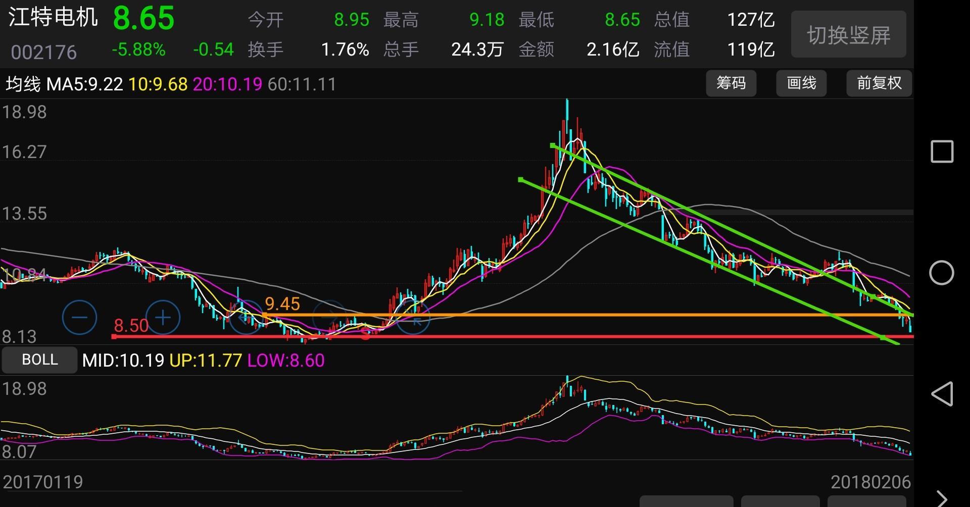Tap the Android home circle icon
The width and height of the screenshot is (970, 507).
pyautogui.click(x=942, y=273)
